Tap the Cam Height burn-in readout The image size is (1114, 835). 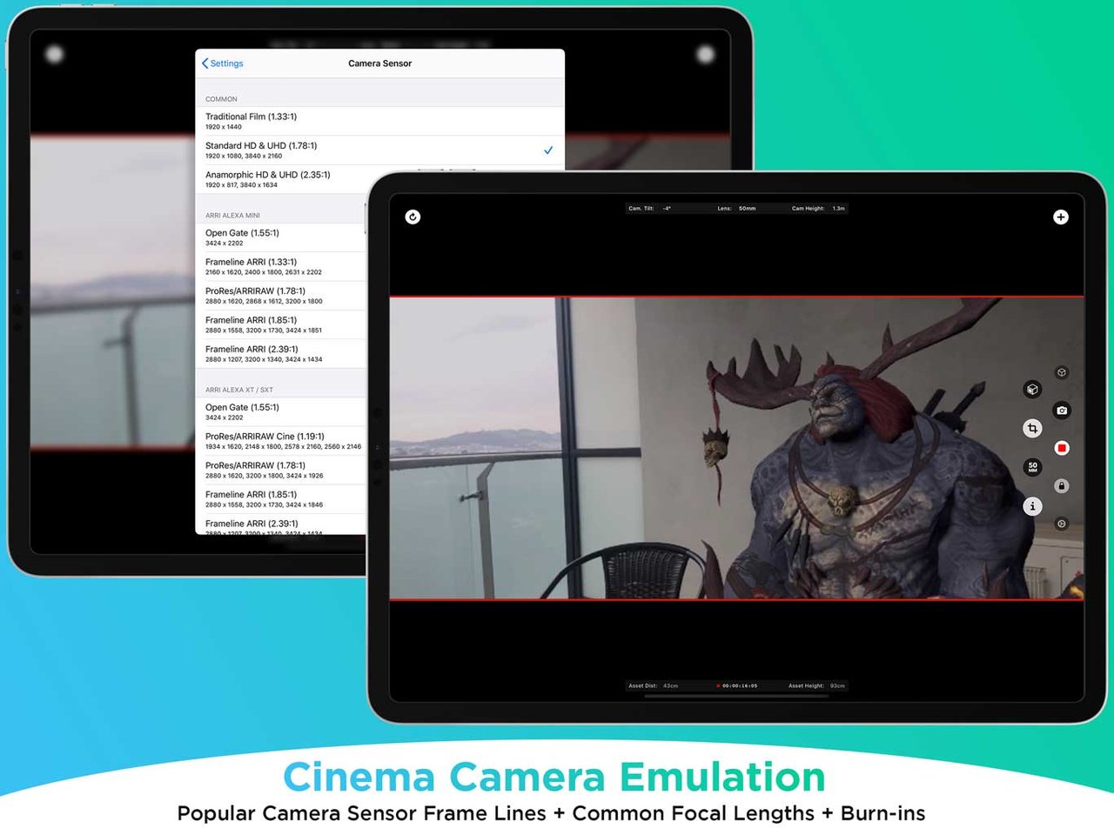(x=818, y=209)
